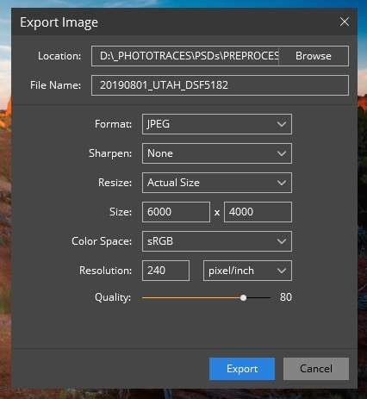367x399 pixels.
Task: Open the Color Space dropdown showing sRGB
Action: tap(217, 241)
